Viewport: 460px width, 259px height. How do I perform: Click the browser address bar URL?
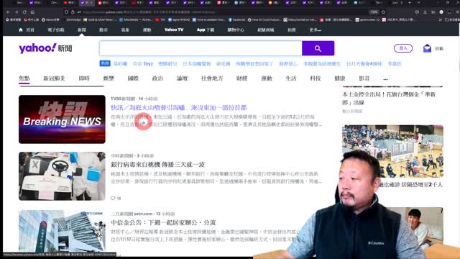149,12
